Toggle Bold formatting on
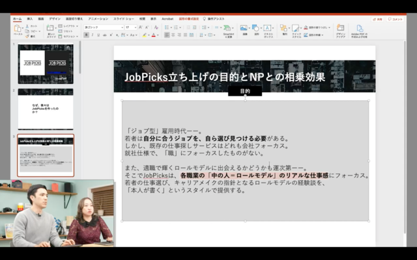Screen dimensions: 417x260 87,35
